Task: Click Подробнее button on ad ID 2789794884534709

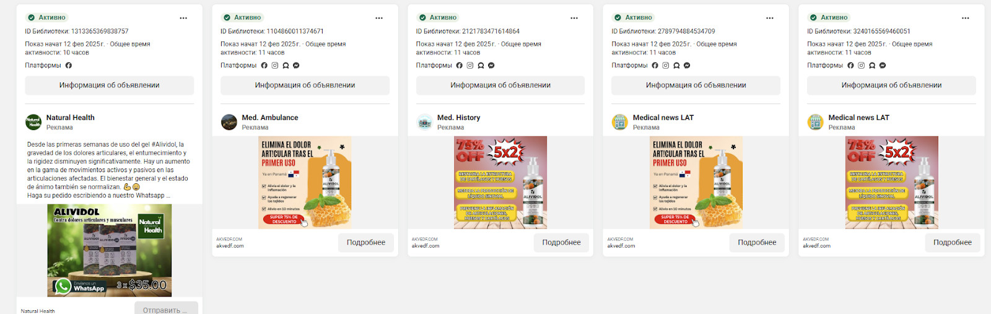Action: click(x=757, y=243)
